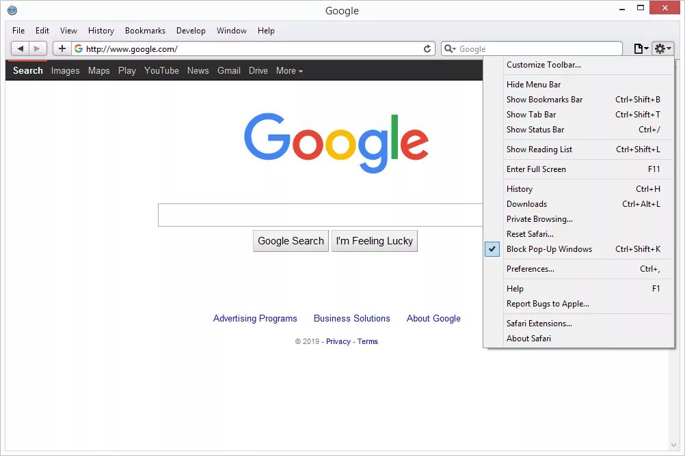Open the About Google link

click(x=433, y=319)
